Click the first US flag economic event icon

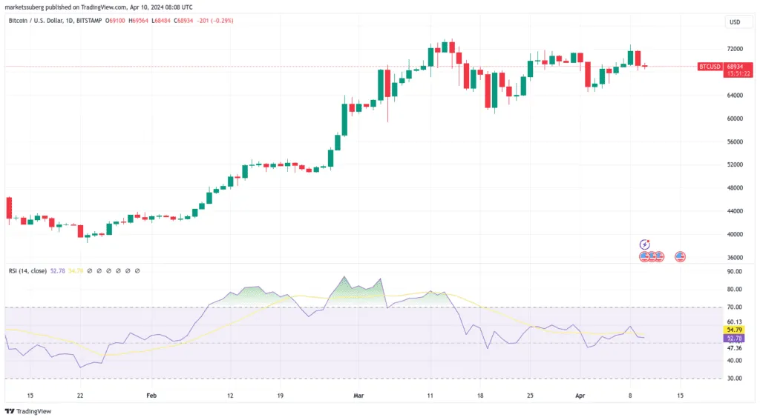(x=644, y=257)
